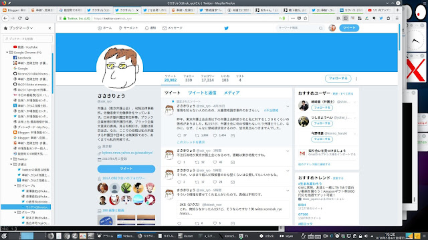Collapse the Google Chrome bookmarks folder
Image resolution: width=428 pixels, height=240 pixels.
pyautogui.click(x=7, y=52)
